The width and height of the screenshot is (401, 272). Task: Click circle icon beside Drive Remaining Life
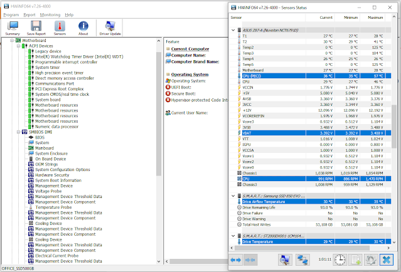coord(239,207)
